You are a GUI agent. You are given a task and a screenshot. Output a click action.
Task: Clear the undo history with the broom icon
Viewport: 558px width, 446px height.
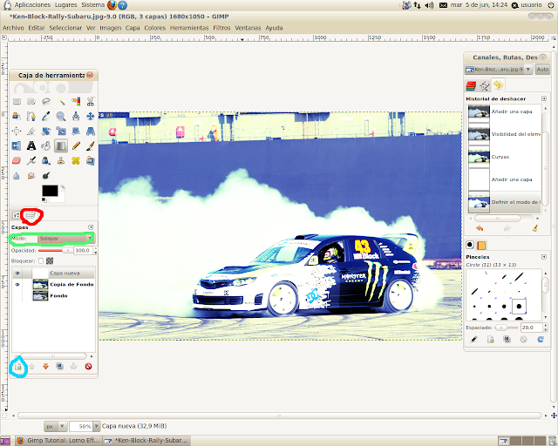(x=534, y=228)
